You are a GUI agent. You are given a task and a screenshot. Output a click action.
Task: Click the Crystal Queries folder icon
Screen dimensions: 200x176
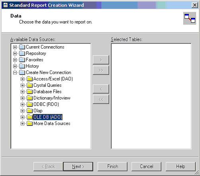click(x=29, y=85)
